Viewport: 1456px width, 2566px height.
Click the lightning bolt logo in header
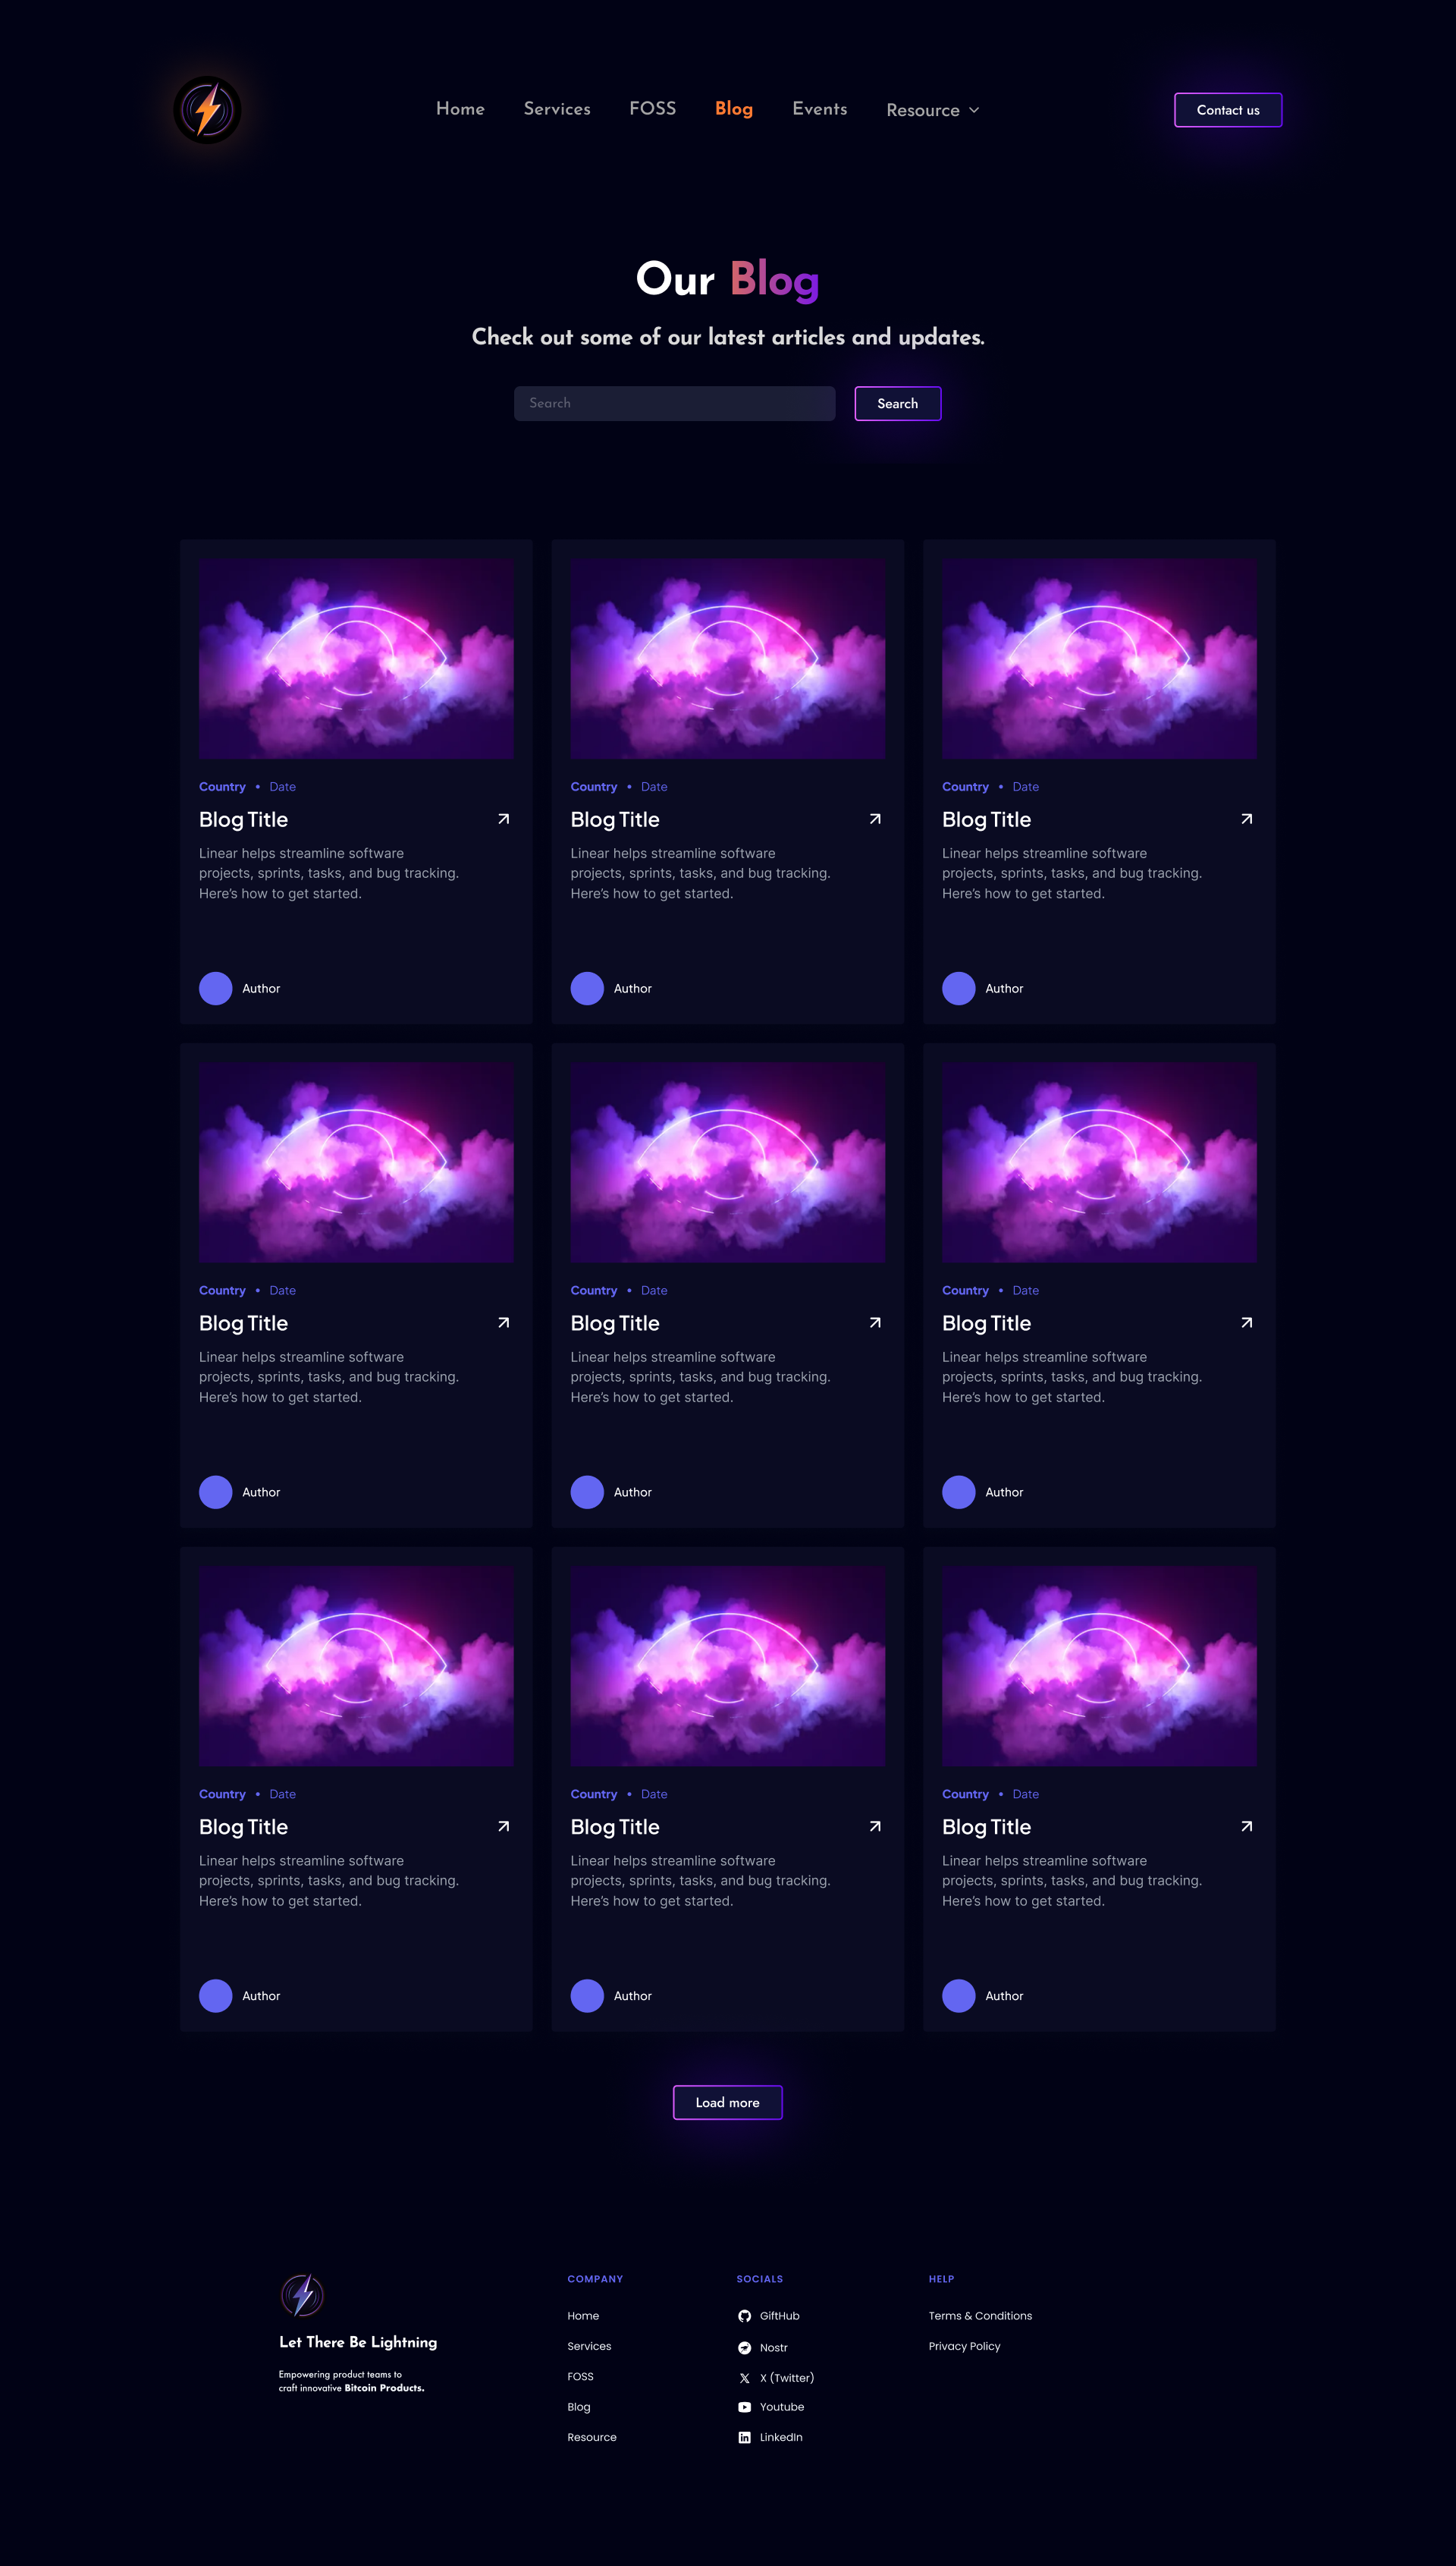pos(207,110)
